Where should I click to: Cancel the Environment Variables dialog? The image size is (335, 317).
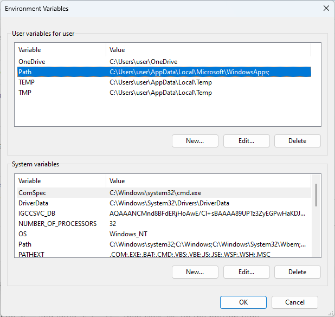tap(295, 302)
